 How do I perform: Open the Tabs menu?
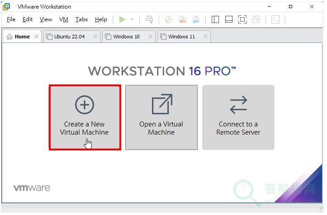coord(81,19)
